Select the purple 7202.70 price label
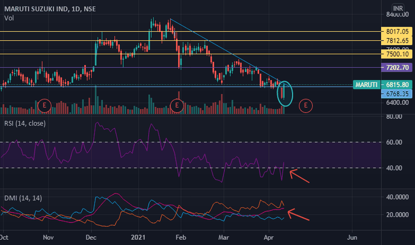This screenshot has height=245, width=415. (x=396, y=68)
